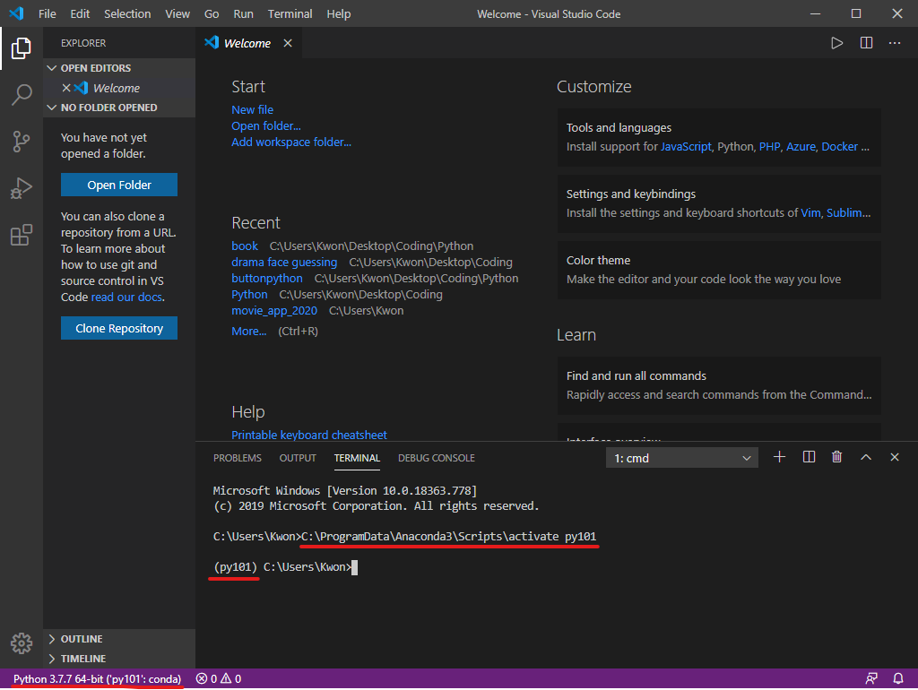Switch to the Problems panel tab
Viewport: 918px width, 690px height.
click(237, 458)
